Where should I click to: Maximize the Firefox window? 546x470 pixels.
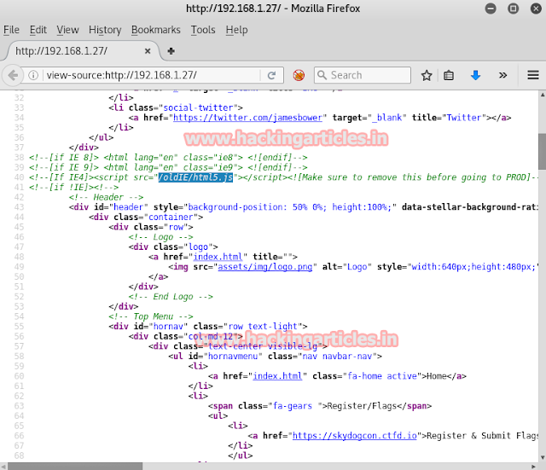(x=513, y=9)
